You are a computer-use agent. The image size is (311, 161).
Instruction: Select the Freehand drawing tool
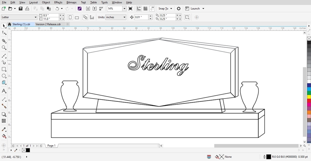(x=4, y=56)
